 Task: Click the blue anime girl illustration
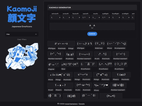coord(22,56)
